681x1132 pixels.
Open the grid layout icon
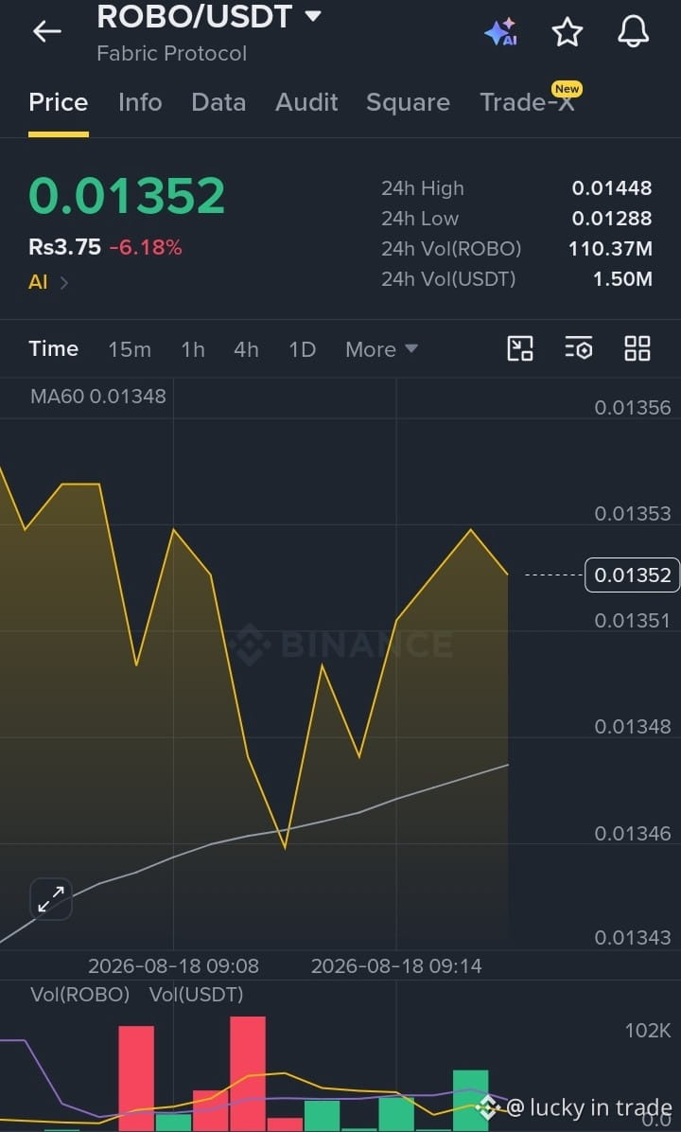pos(637,348)
